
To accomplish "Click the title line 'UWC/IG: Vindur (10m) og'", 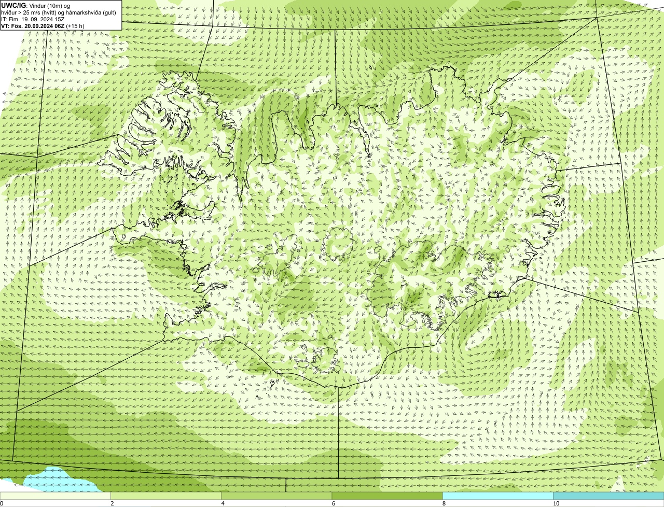I will click(x=36, y=6).
